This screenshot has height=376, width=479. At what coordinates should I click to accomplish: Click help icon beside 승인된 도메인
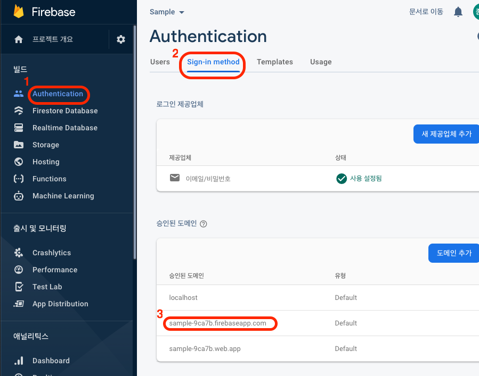pos(203,224)
